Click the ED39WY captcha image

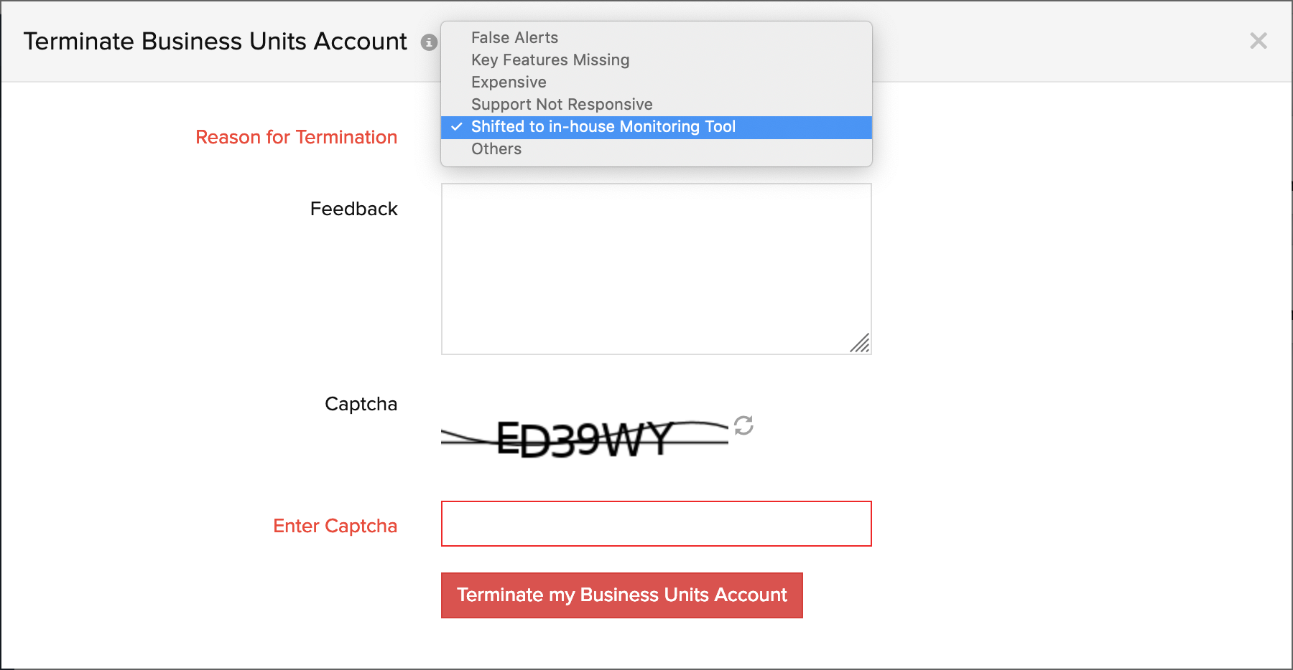pyautogui.click(x=585, y=438)
